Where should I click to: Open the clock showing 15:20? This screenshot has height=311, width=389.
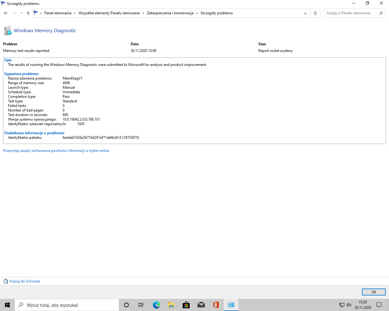coord(363,305)
